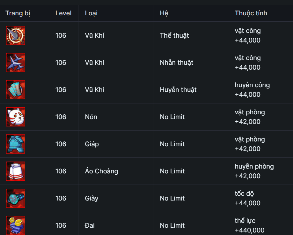Screen dimensions: 293x235
Task: Select the blue Giáp armor icon
Action: (16, 144)
